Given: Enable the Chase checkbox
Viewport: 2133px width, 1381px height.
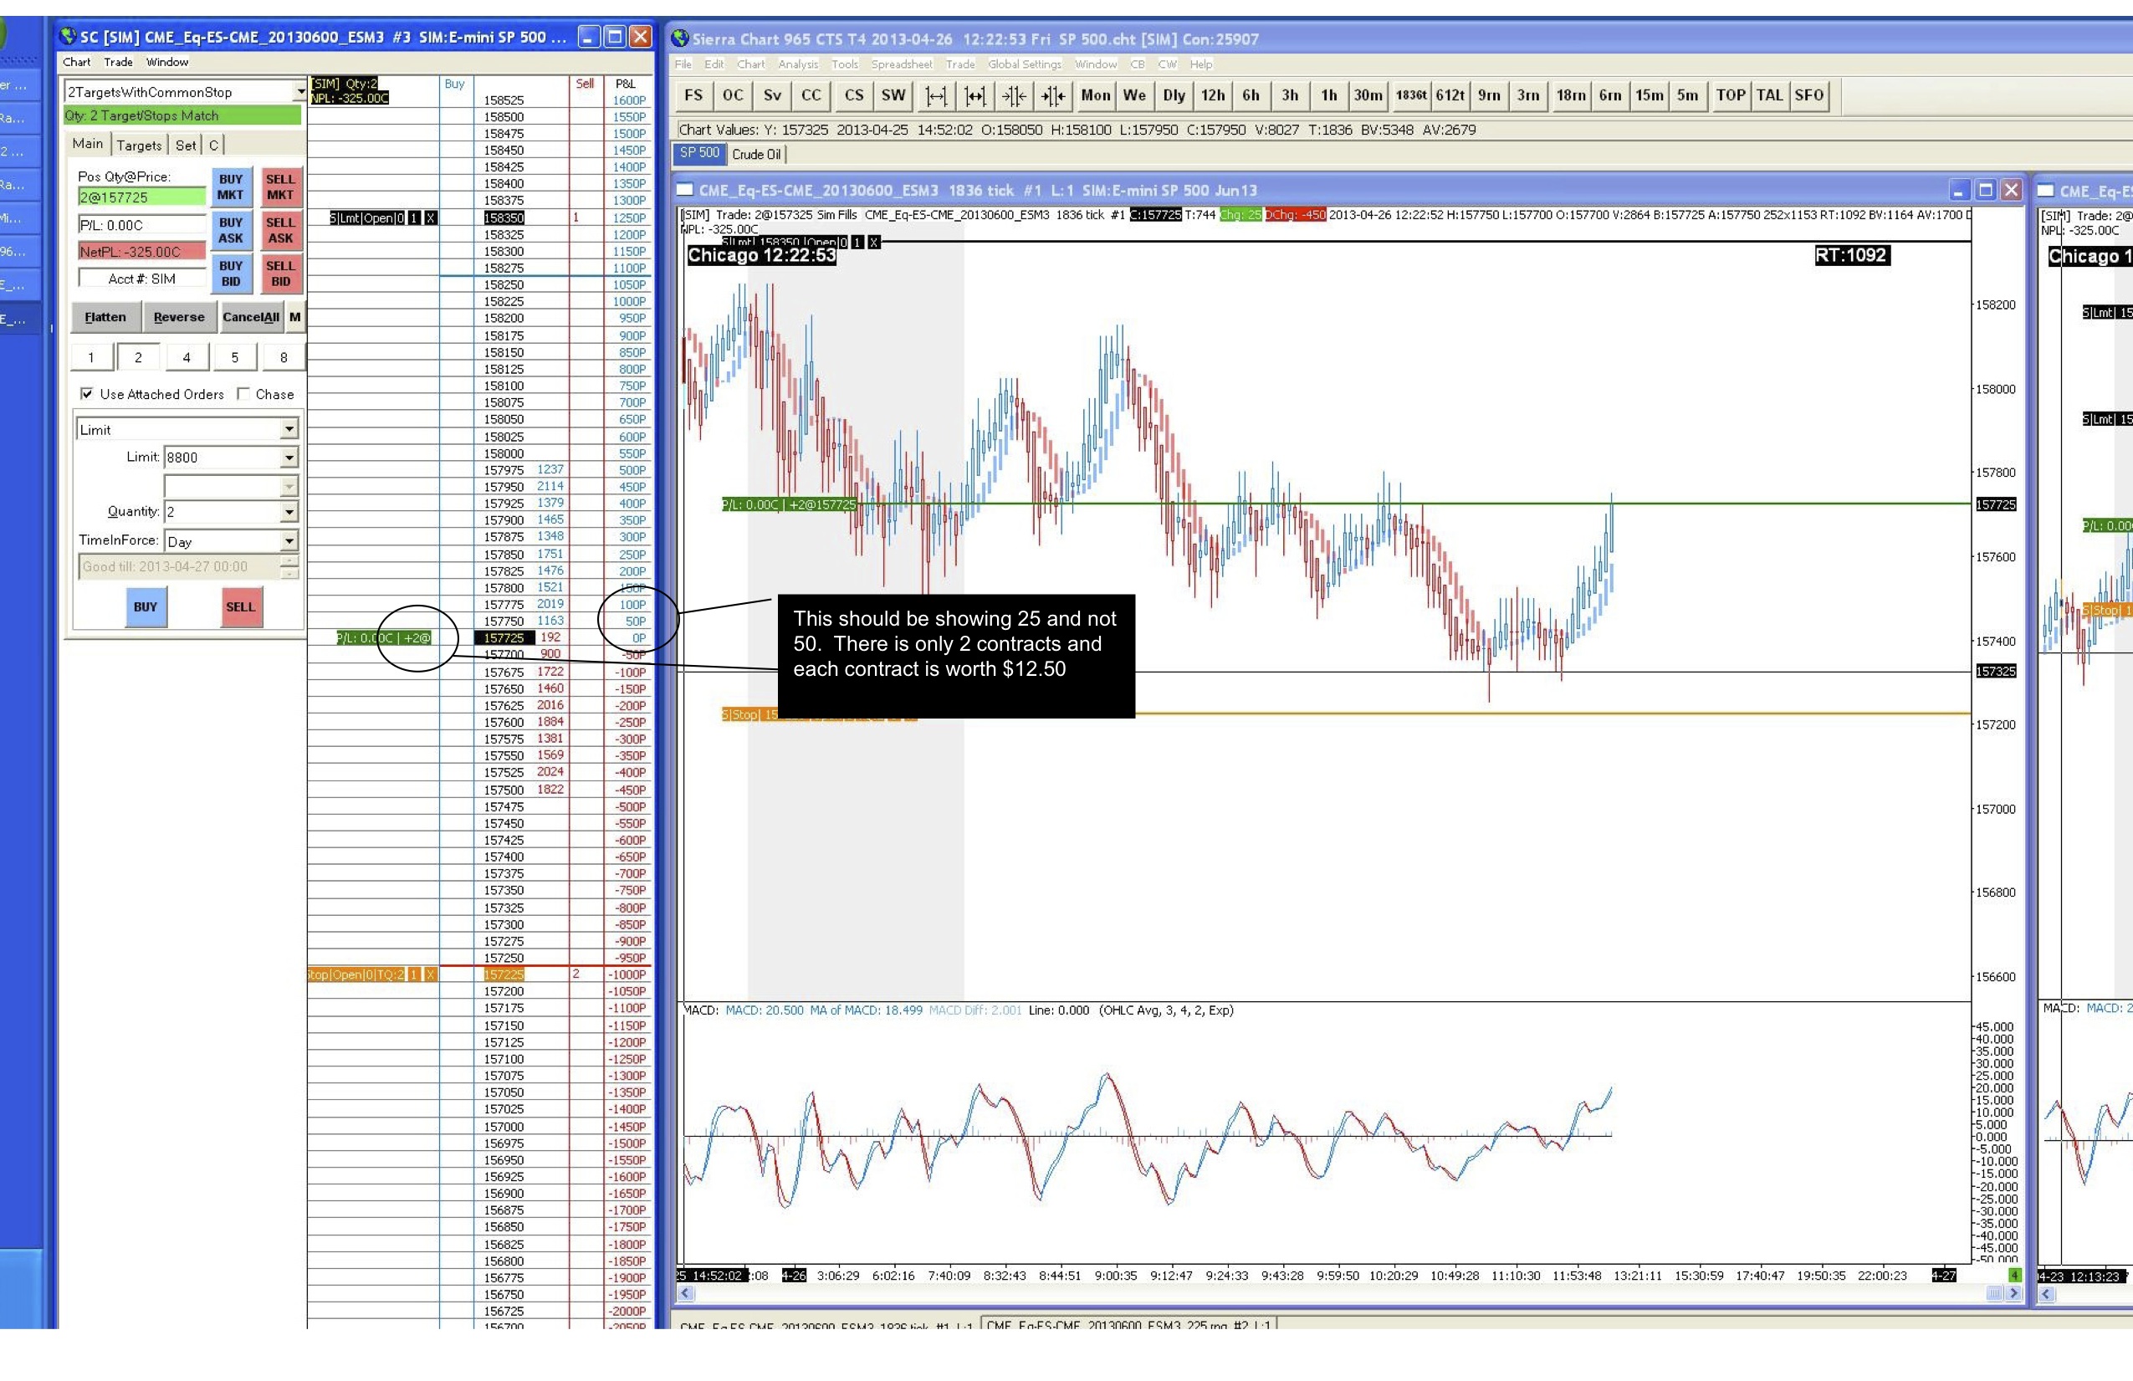Looking at the screenshot, I should 243,393.
